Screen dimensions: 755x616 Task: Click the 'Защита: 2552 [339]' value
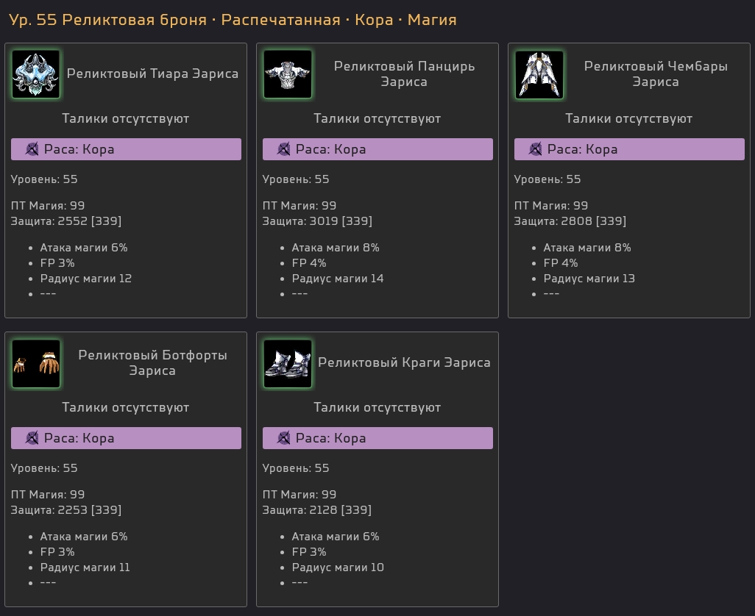tap(66, 221)
